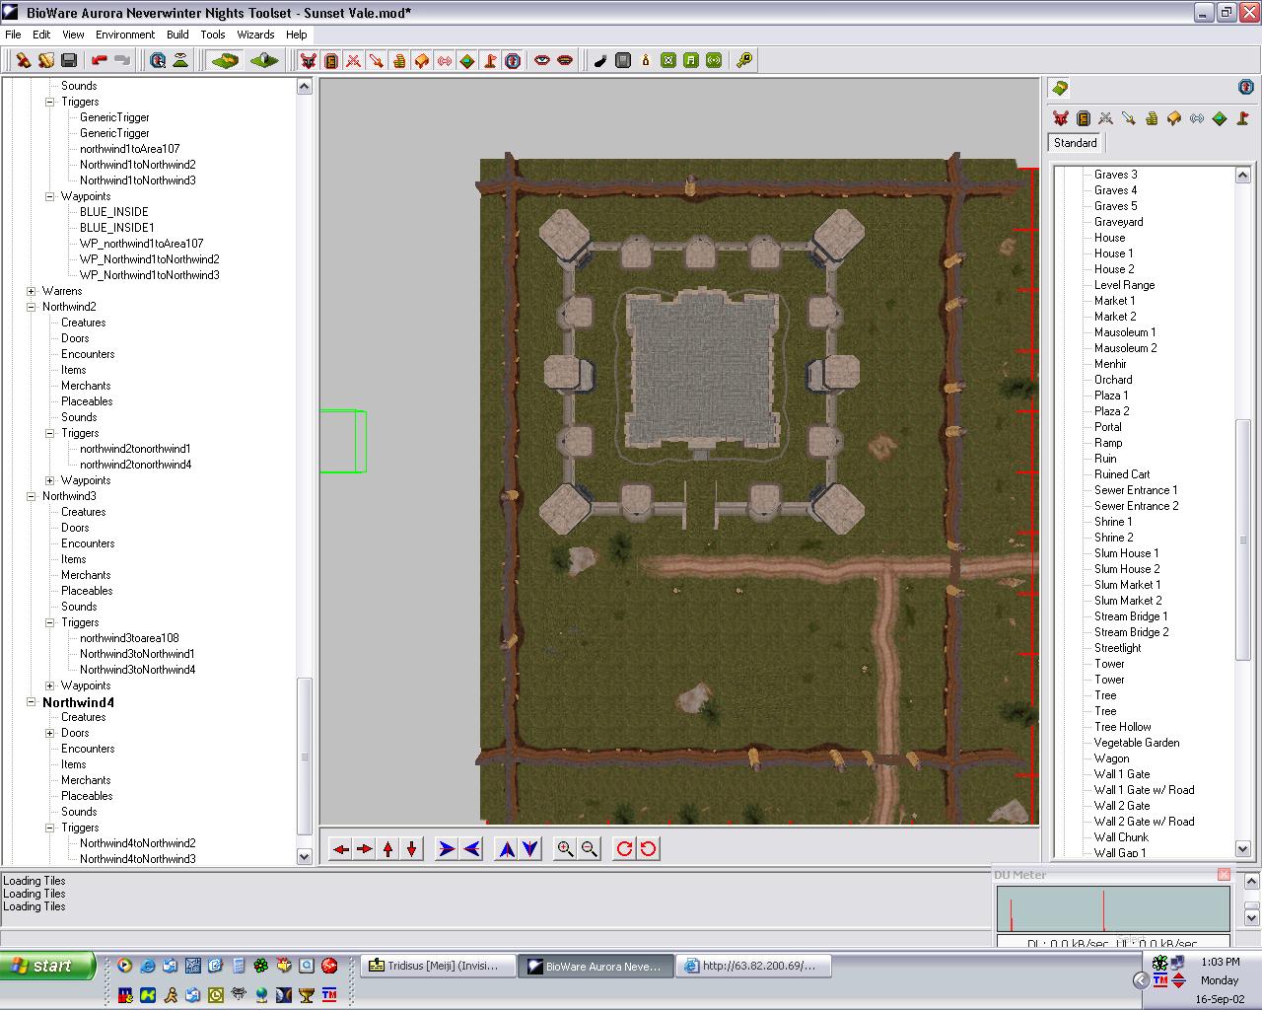Toggle the red lips icon in main toolbar
Image resolution: width=1262 pixels, height=1010 pixels.
(565, 61)
